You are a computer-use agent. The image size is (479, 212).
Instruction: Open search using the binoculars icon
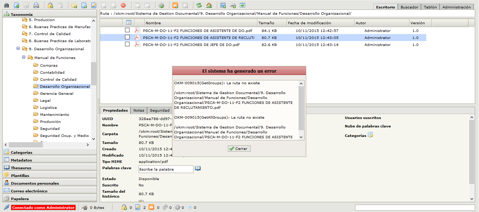click(6, 5)
